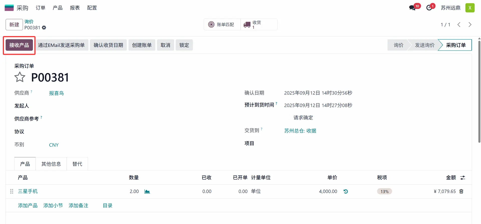481x224 pixels.
Task: Go to the previous record arrow
Action: pyautogui.click(x=459, y=25)
